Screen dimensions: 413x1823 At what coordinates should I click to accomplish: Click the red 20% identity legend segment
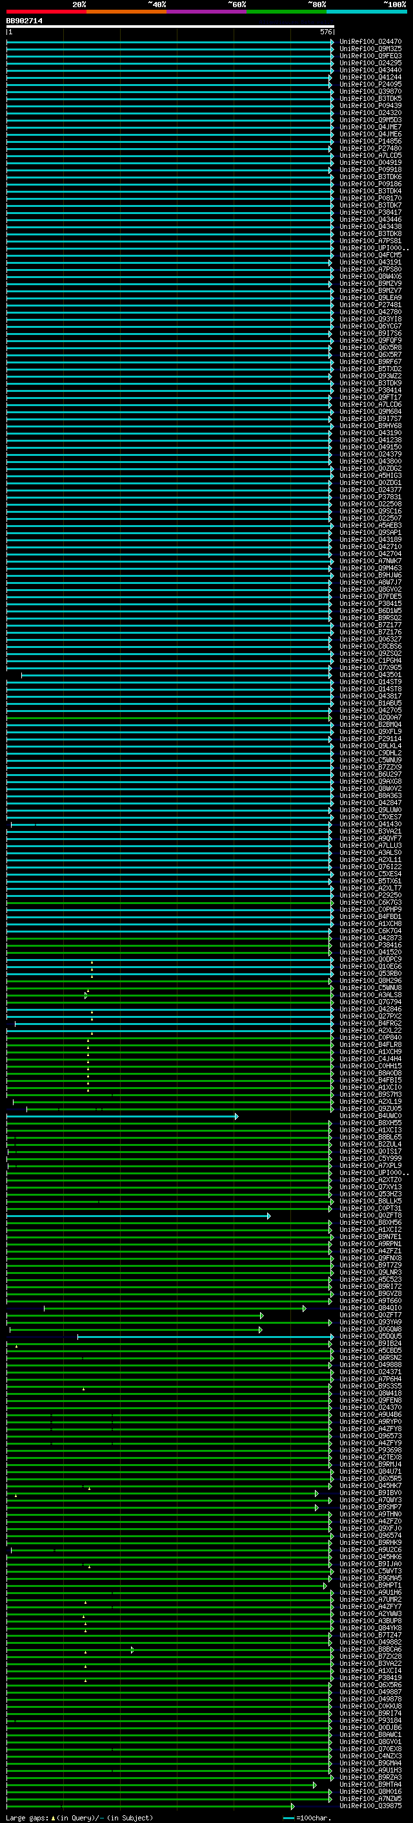(46, 12)
